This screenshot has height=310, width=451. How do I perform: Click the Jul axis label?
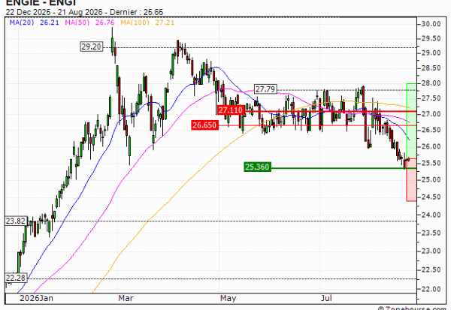pyautogui.click(x=326, y=298)
